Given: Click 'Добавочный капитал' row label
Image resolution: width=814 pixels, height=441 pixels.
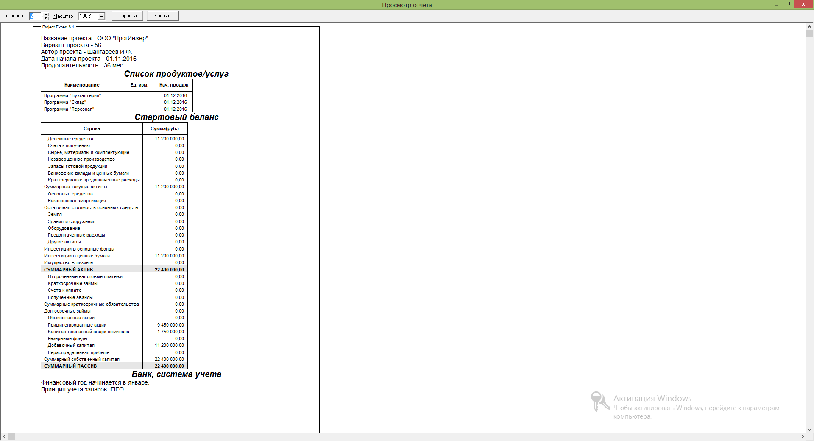Looking at the screenshot, I should click(x=71, y=346).
